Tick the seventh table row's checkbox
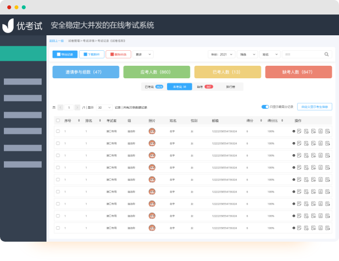The width and height of the screenshot is (339, 261). (58, 203)
